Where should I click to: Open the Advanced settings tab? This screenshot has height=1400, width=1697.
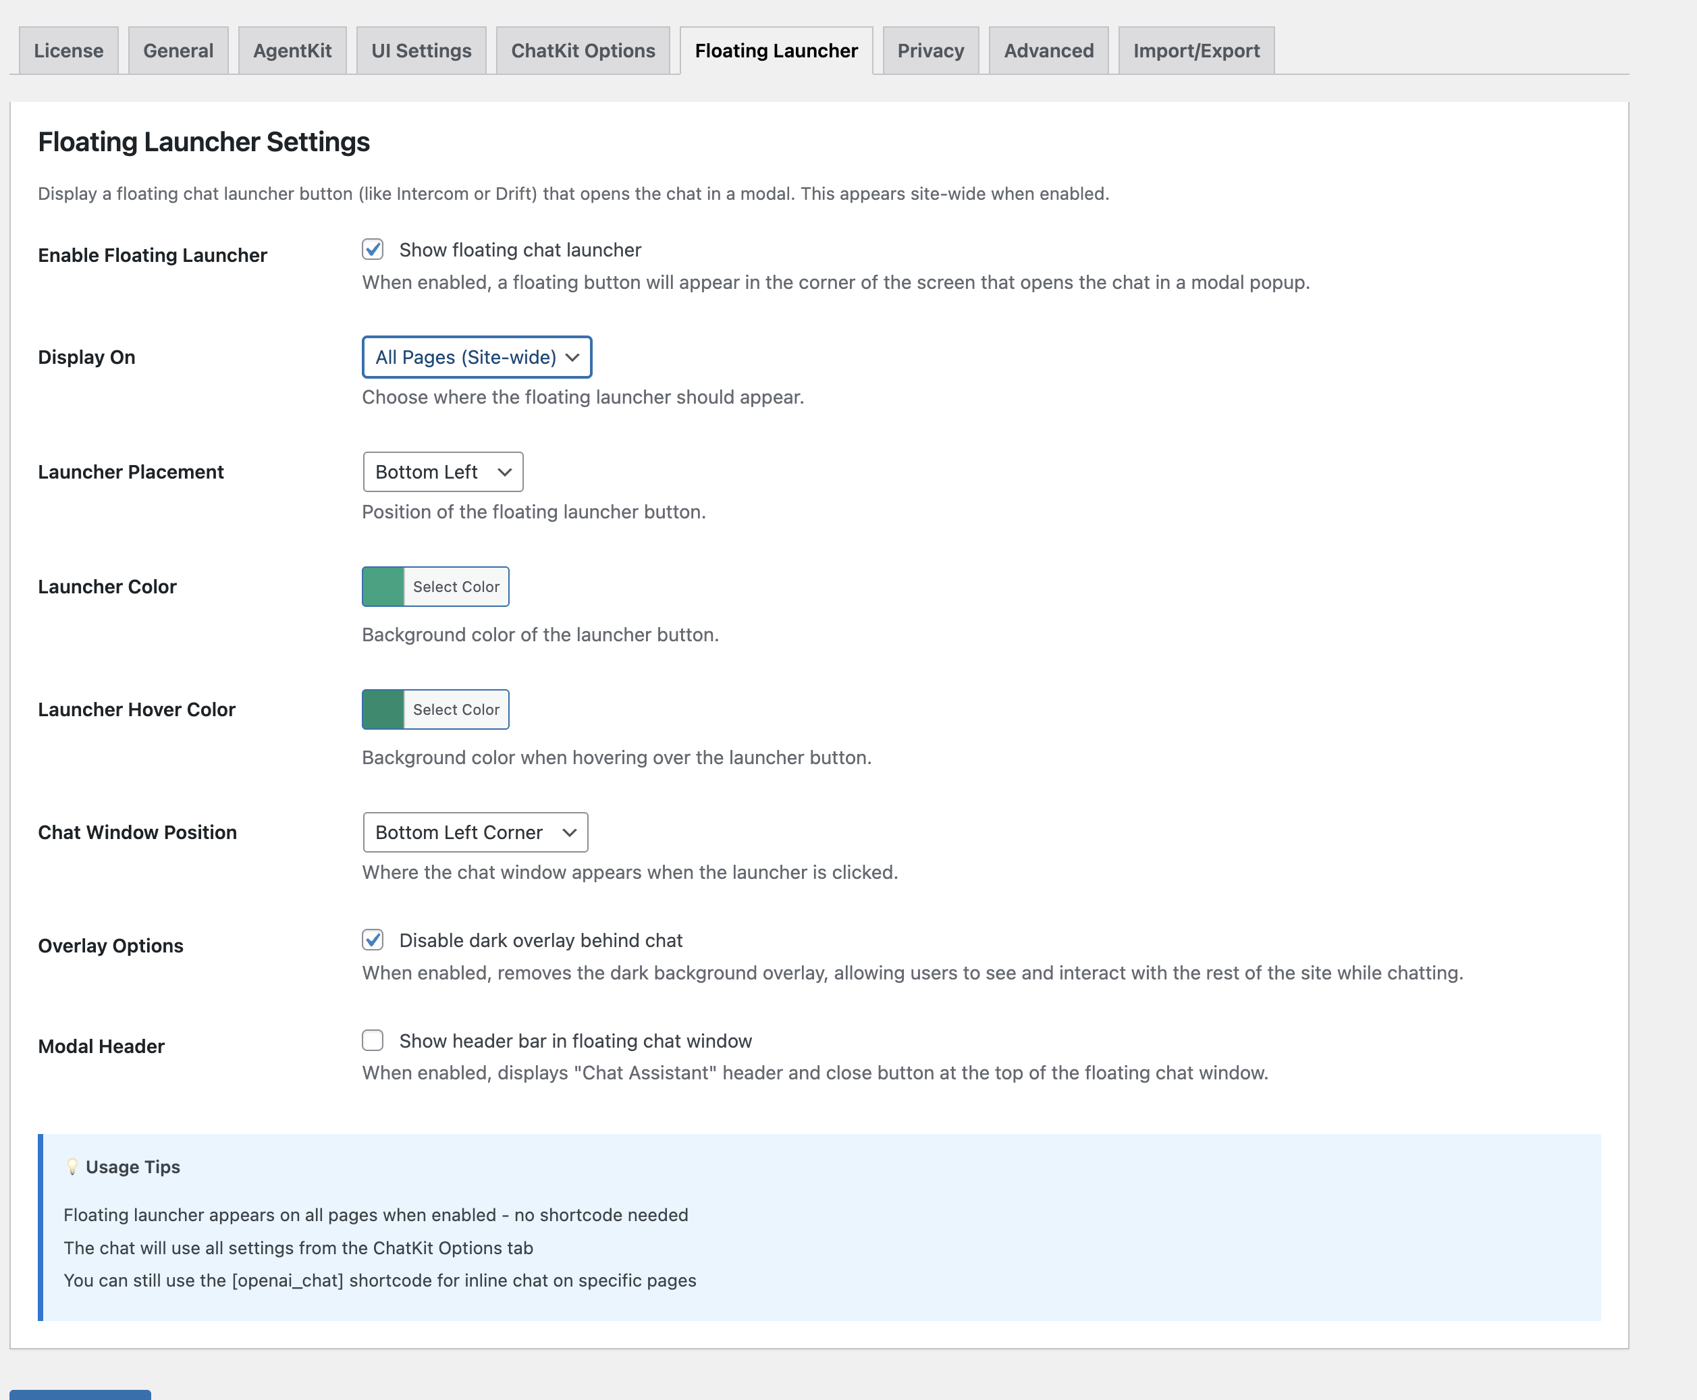coord(1048,50)
